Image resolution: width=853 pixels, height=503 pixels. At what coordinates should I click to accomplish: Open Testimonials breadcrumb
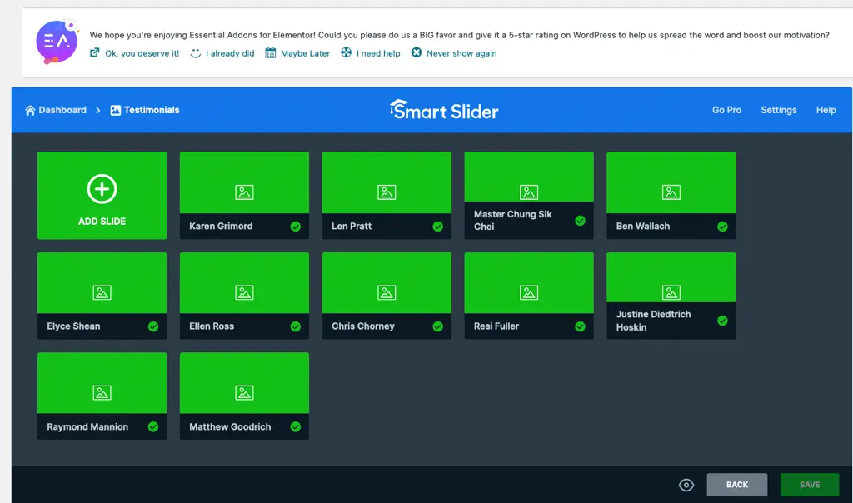152,110
